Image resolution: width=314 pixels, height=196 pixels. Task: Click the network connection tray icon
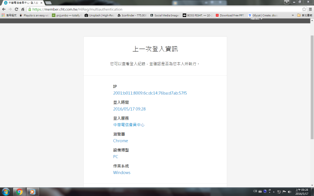[x=279, y=192]
